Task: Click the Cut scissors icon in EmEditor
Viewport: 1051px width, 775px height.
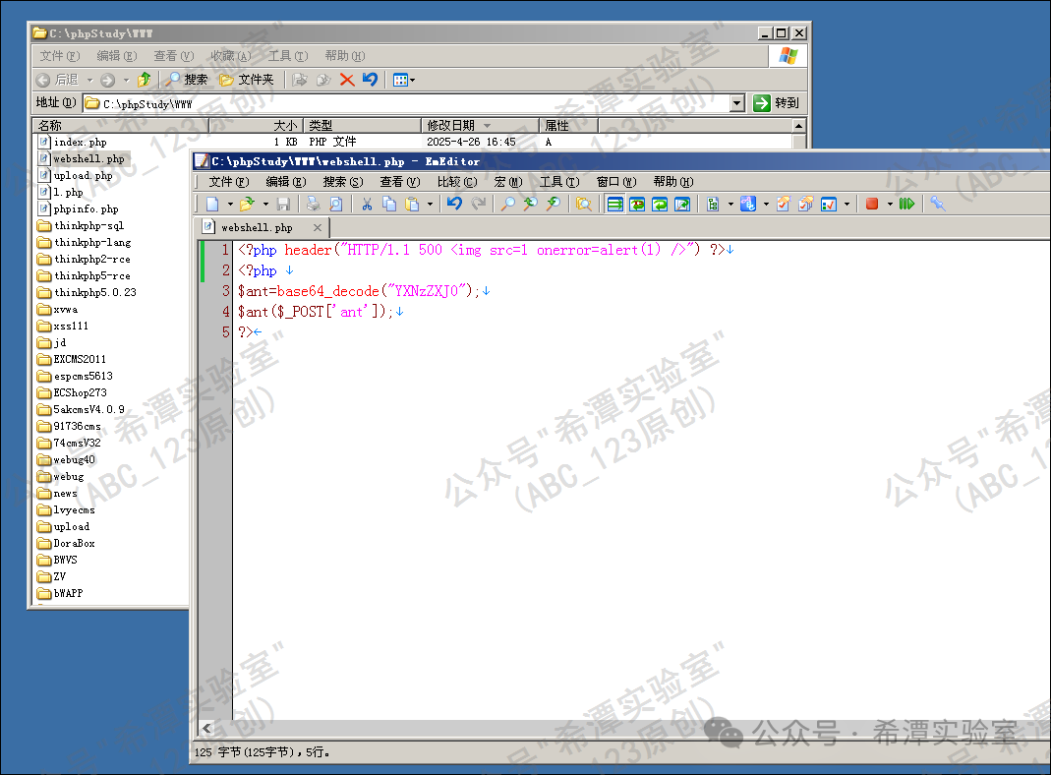Action: 367,204
